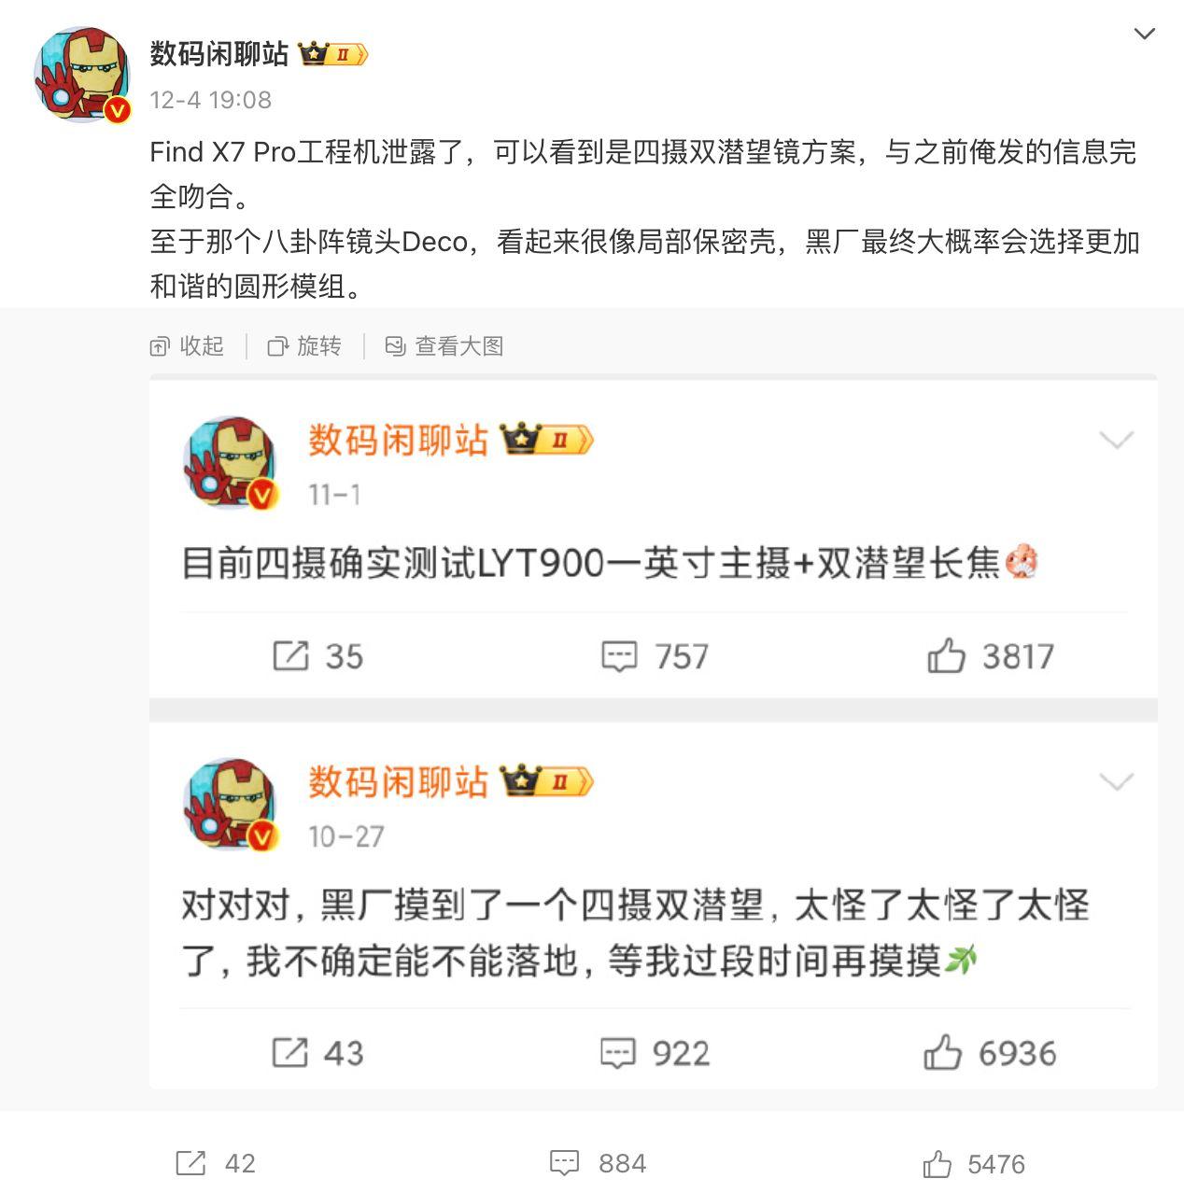
Task: Repost the main post with 42 shares
Action: [216, 1163]
